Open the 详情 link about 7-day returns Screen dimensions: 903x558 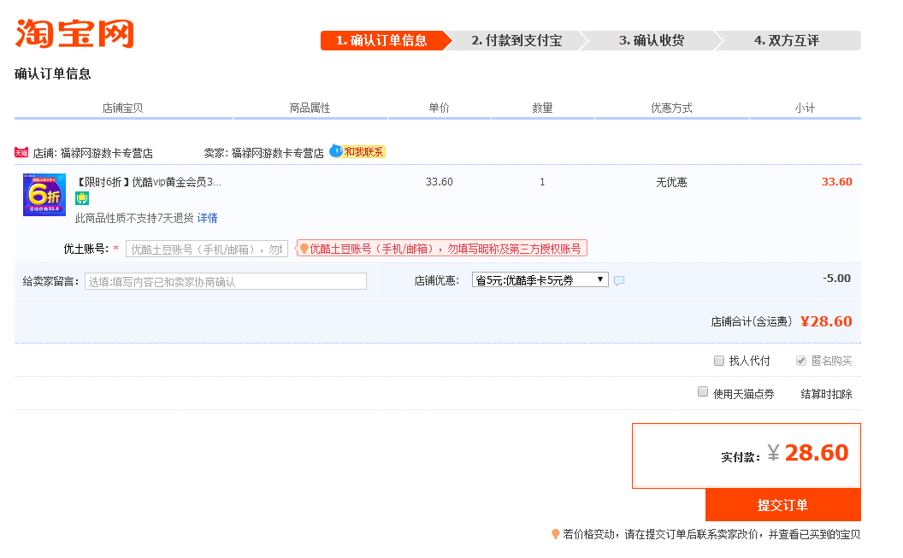pyautogui.click(x=207, y=218)
